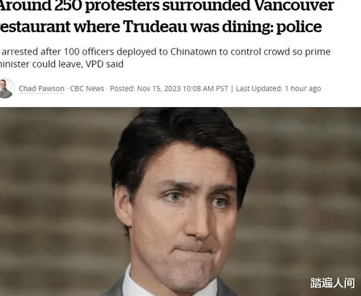Open the article's lead photo
361x296 pixels.
point(180,201)
